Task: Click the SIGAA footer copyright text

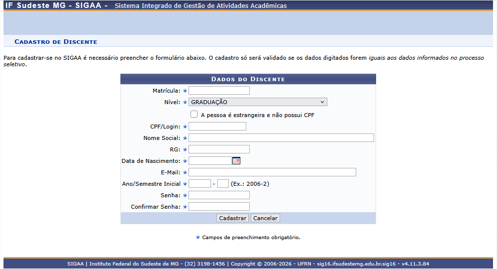Action: point(248,264)
